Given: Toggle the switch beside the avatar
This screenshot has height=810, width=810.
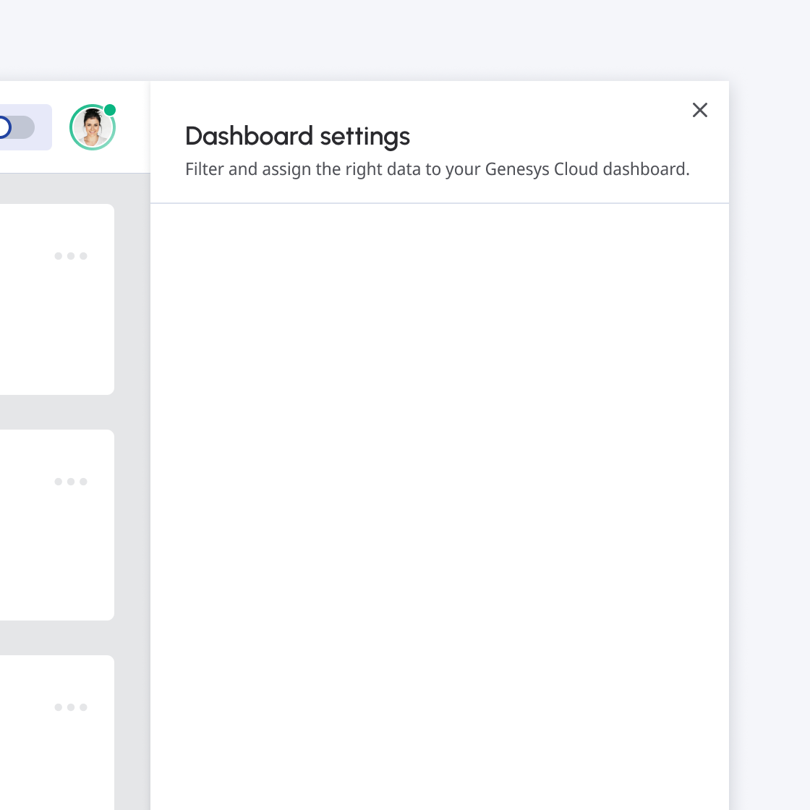Looking at the screenshot, I should (x=16, y=127).
